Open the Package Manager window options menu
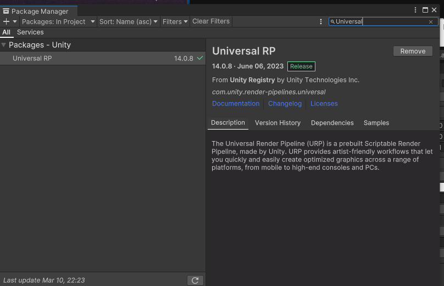This screenshot has width=444, height=286. (415, 10)
